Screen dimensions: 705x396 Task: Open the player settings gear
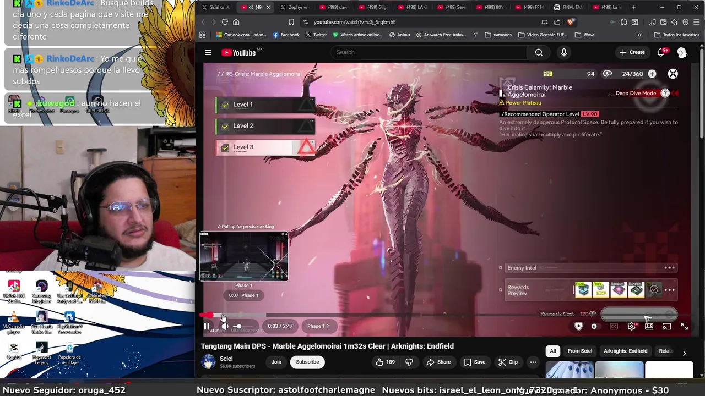click(x=631, y=327)
